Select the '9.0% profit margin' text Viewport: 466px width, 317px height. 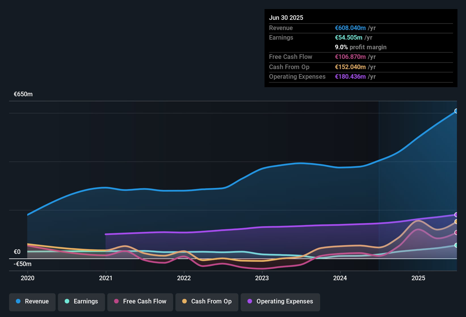(361, 47)
